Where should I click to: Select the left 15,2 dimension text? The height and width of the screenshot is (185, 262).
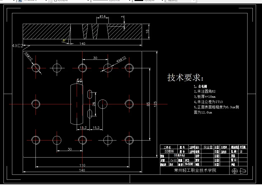83,128
